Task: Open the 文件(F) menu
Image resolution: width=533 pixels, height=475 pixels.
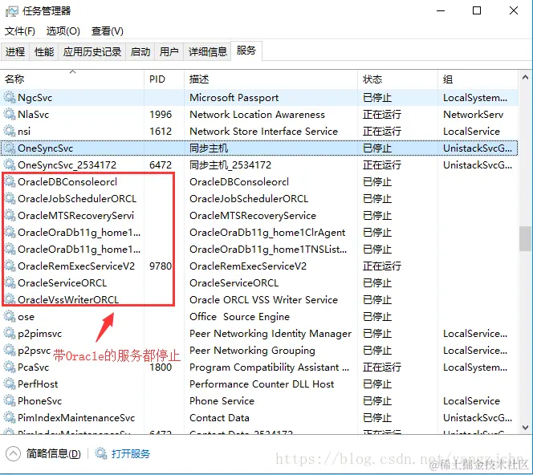Action: click(x=20, y=31)
